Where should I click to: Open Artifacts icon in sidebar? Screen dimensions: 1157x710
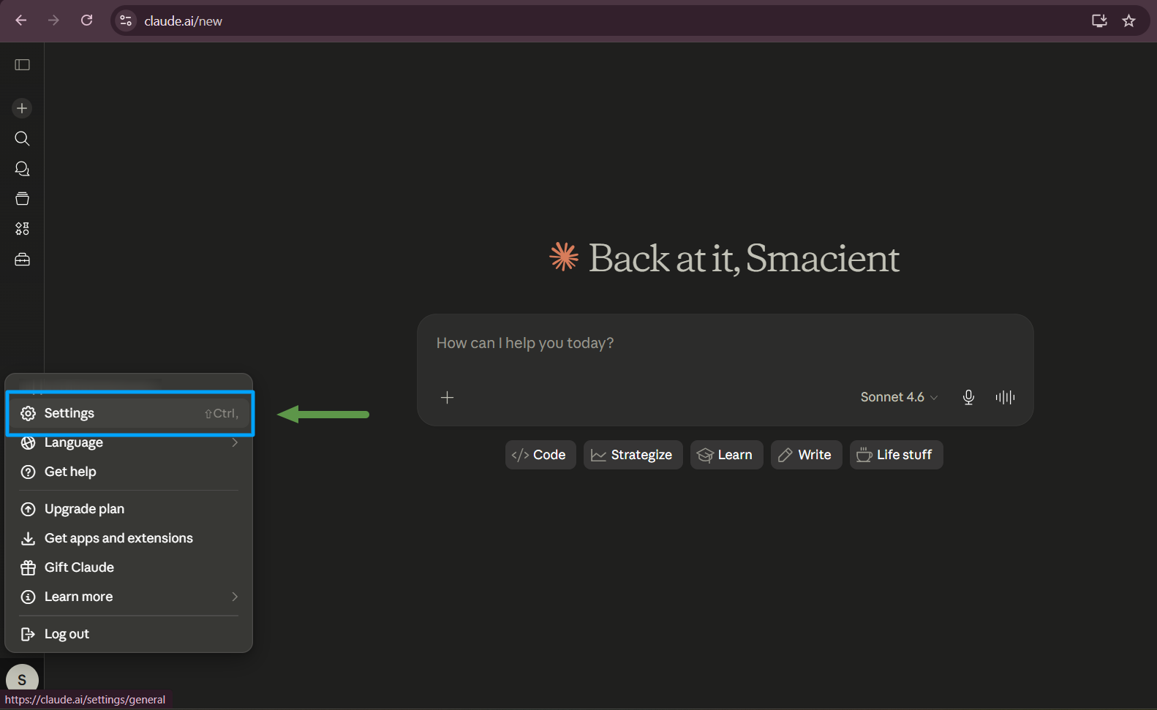pyautogui.click(x=22, y=229)
